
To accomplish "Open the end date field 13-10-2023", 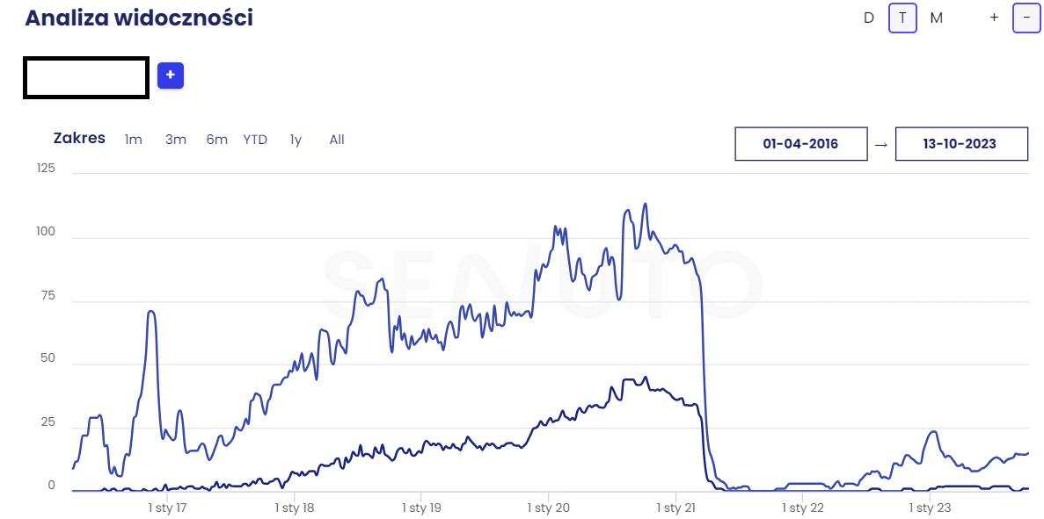I will pos(960,144).
